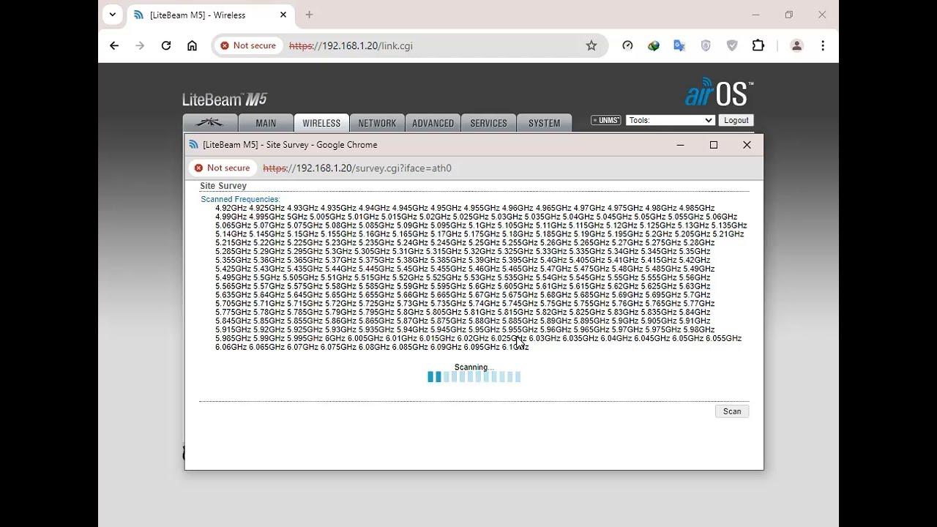
Task: Click the Scan button
Action: tap(732, 411)
